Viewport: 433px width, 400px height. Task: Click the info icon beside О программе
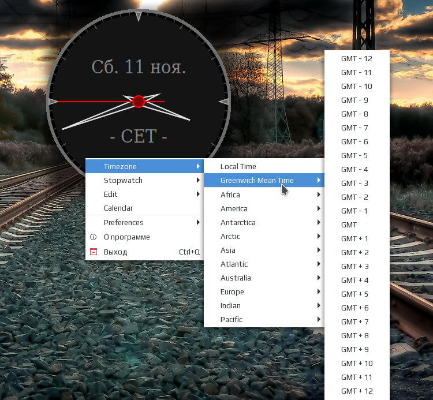pos(94,237)
